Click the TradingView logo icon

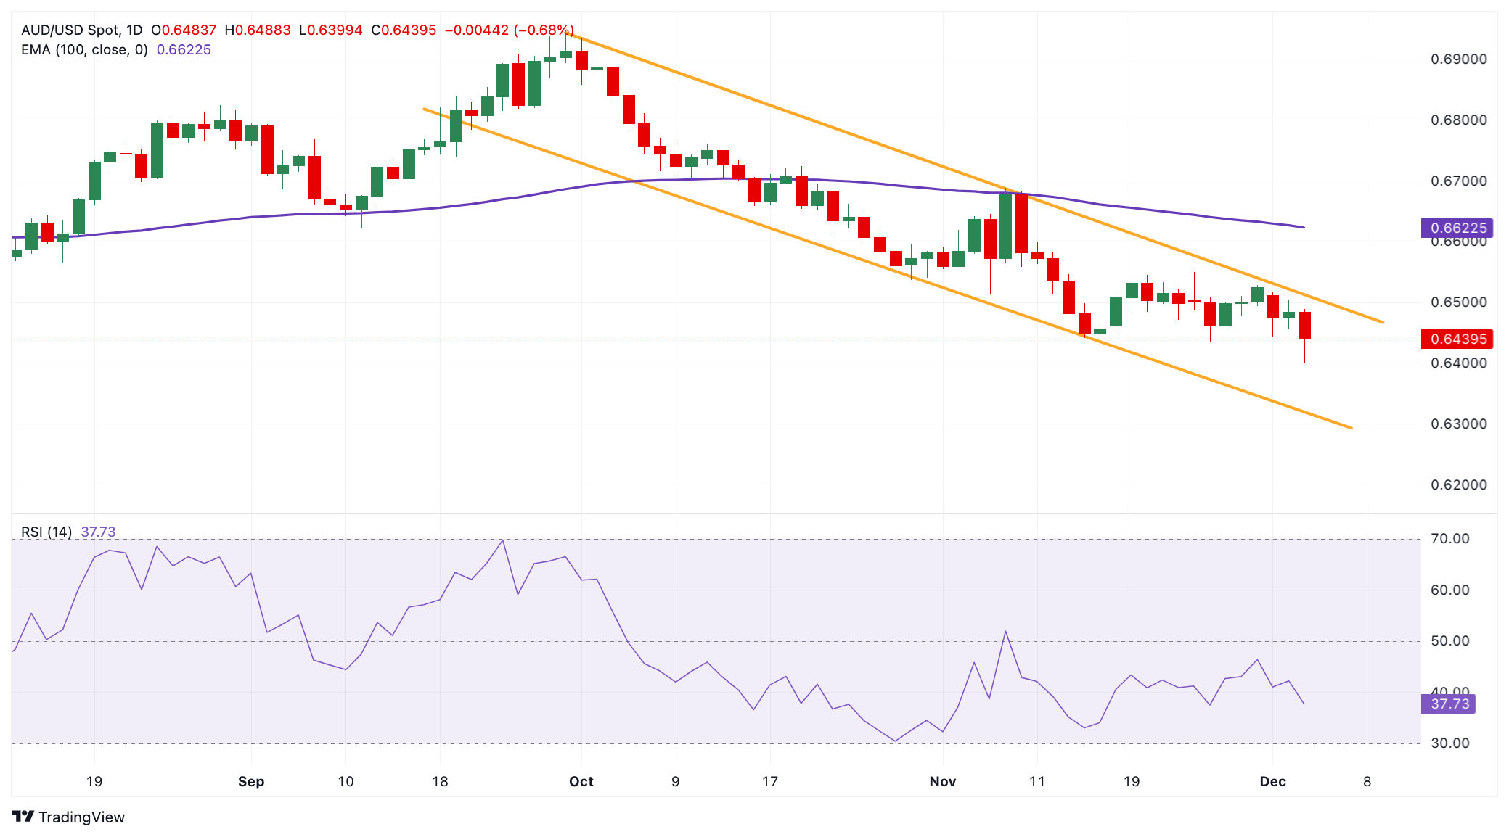(23, 817)
